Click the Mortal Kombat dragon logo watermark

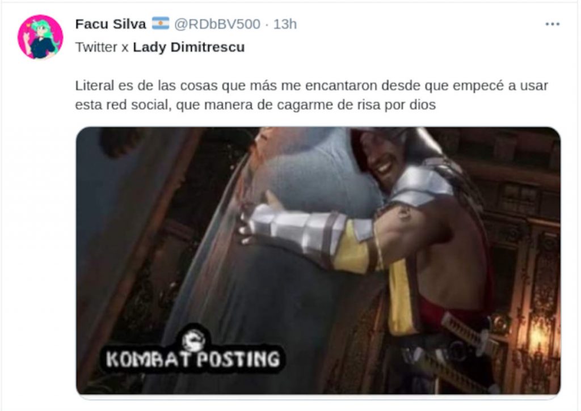click(194, 339)
